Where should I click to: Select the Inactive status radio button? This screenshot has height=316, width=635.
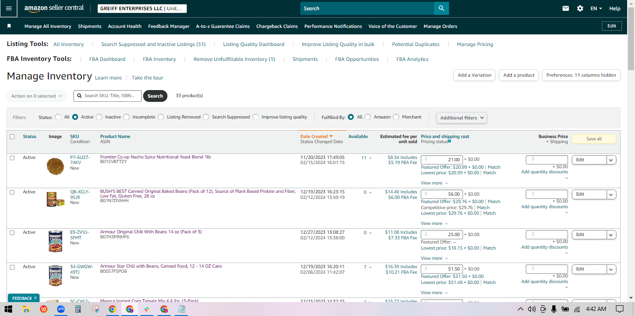click(99, 117)
